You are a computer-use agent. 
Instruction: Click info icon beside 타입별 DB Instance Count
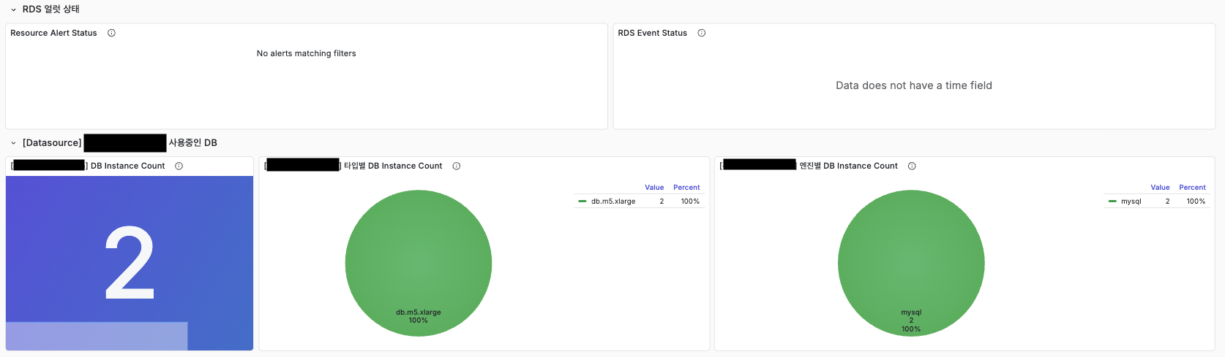click(456, 166)
